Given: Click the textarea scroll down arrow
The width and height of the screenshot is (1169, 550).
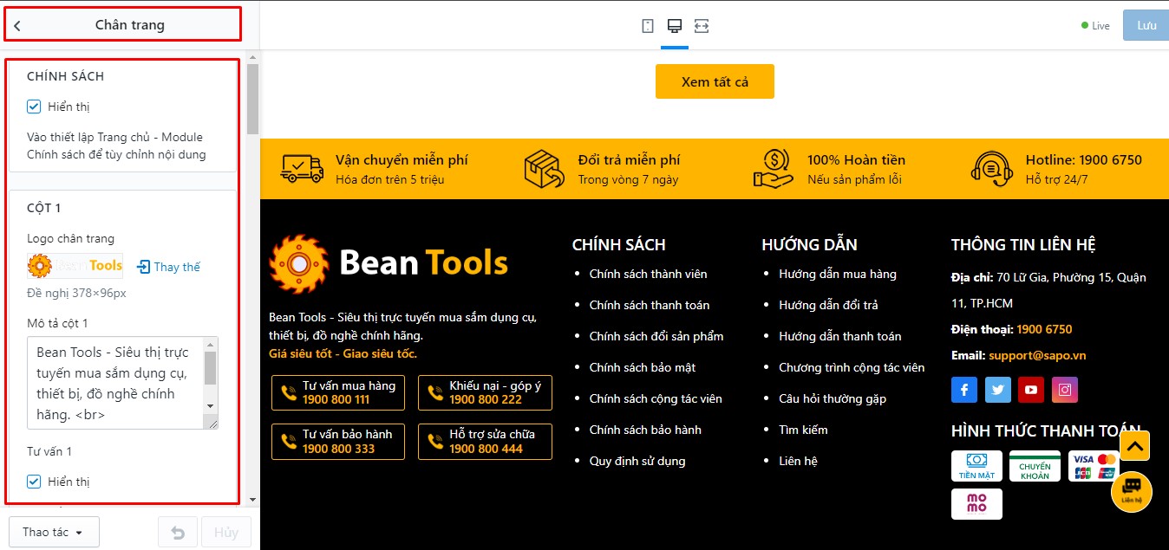Looking at the screenshot, I should tap(210, 406).
